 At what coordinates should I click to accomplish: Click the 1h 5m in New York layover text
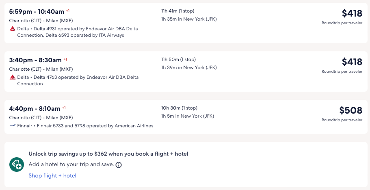point(188,116)
